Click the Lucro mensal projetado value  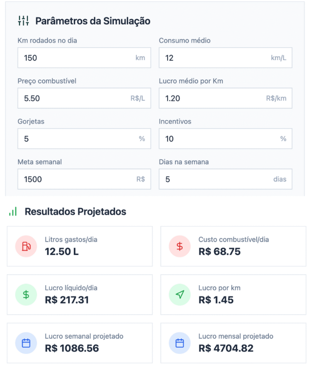click(x=226, y=348)
